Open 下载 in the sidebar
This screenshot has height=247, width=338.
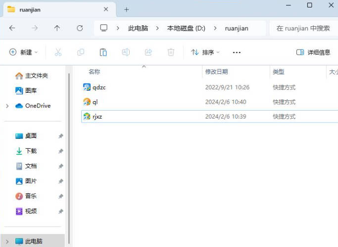[x=26, y=151]
